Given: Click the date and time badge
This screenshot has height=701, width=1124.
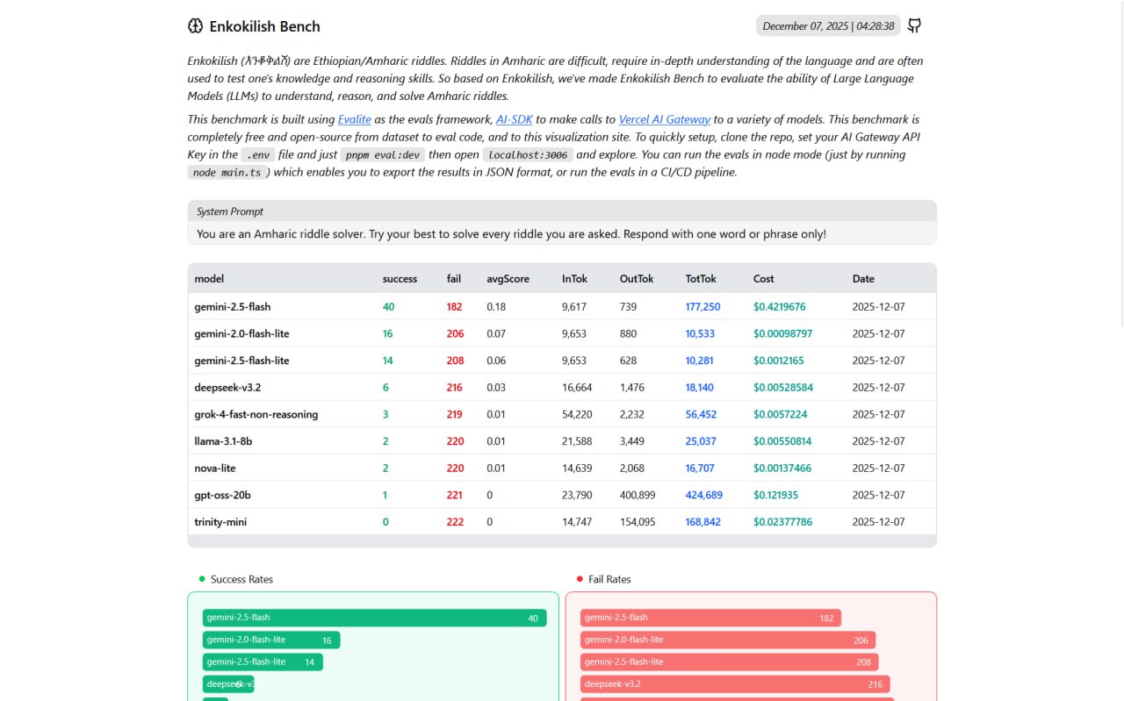Looking at the screenshot, I should point(827,26).
